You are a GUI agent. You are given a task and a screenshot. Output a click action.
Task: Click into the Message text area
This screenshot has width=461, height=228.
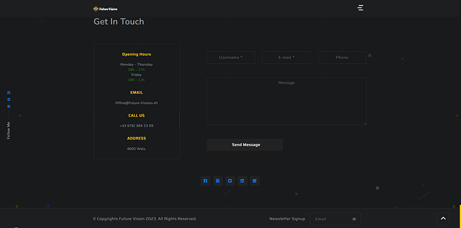tap(287, 101)
